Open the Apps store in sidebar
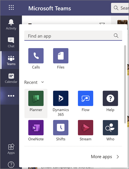Viewport: 129px width, 169px height. [x=11, y=149]
